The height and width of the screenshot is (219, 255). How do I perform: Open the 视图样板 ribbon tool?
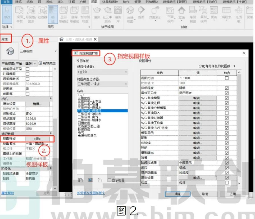point(19,14)
